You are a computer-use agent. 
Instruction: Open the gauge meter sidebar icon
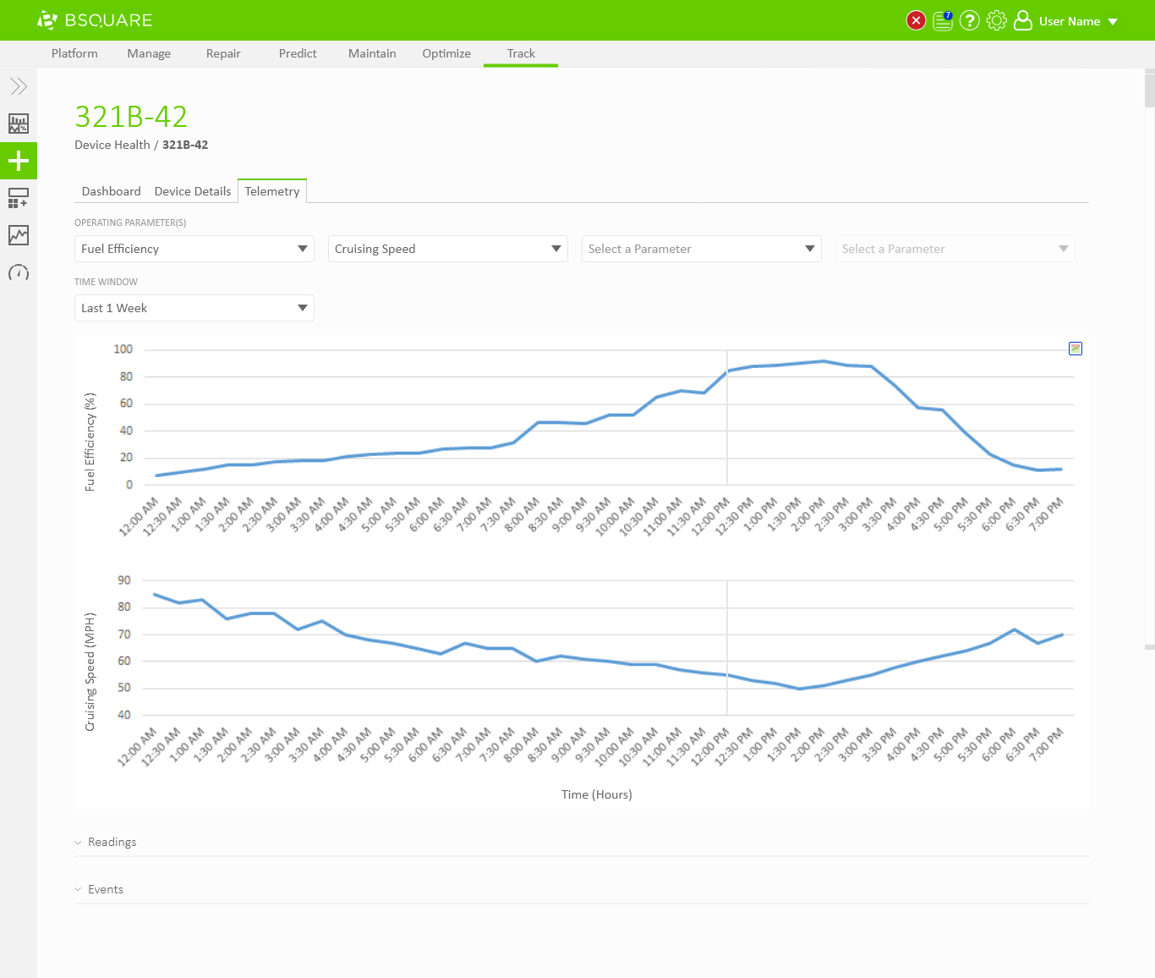19,272
